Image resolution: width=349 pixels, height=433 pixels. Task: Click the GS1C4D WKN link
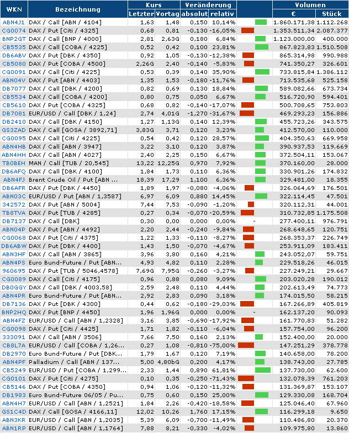click(14, 412)
